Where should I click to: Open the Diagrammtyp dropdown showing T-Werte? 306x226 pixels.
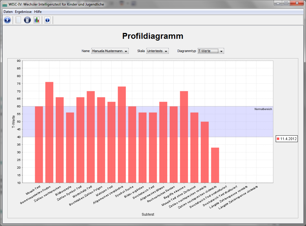point(211,51)
